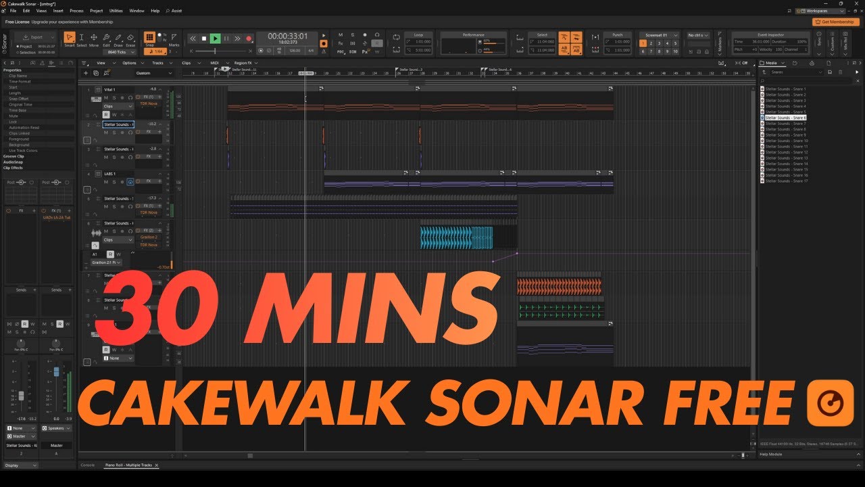The height and width of the screenshot is (487, 865).
Task: Toggle auto-punch in Punch module
Action: pos(595,39)
